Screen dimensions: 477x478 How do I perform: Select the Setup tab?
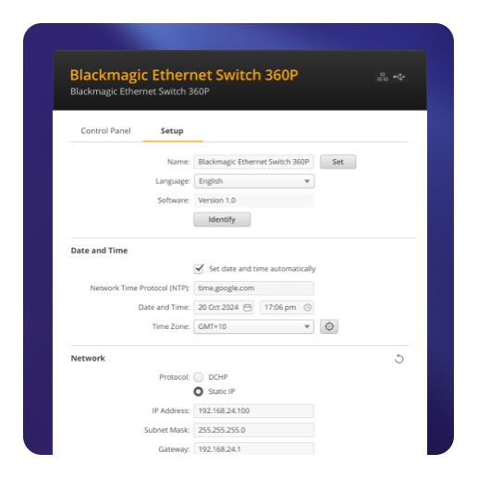[x=172, y=131]
